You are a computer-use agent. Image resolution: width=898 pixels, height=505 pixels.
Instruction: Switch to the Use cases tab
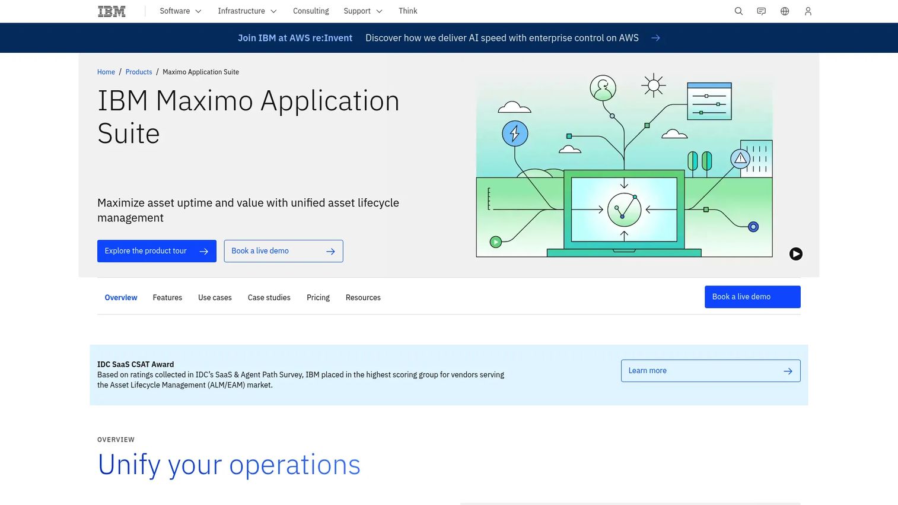tap(215, 297)
